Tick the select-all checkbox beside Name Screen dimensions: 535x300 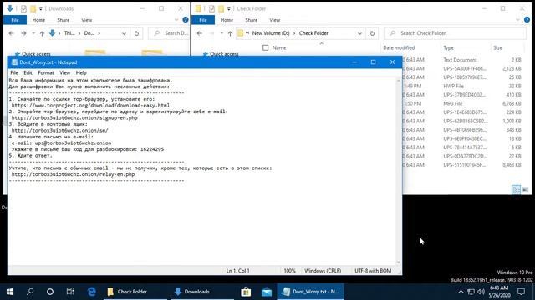tap(266, 48)
